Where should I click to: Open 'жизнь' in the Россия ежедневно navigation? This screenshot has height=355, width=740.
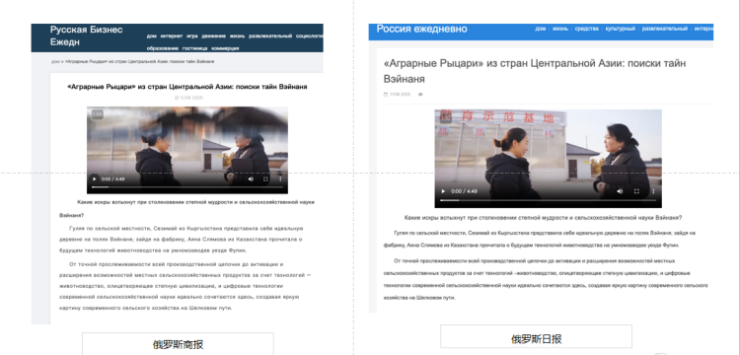tap(560, 29)
